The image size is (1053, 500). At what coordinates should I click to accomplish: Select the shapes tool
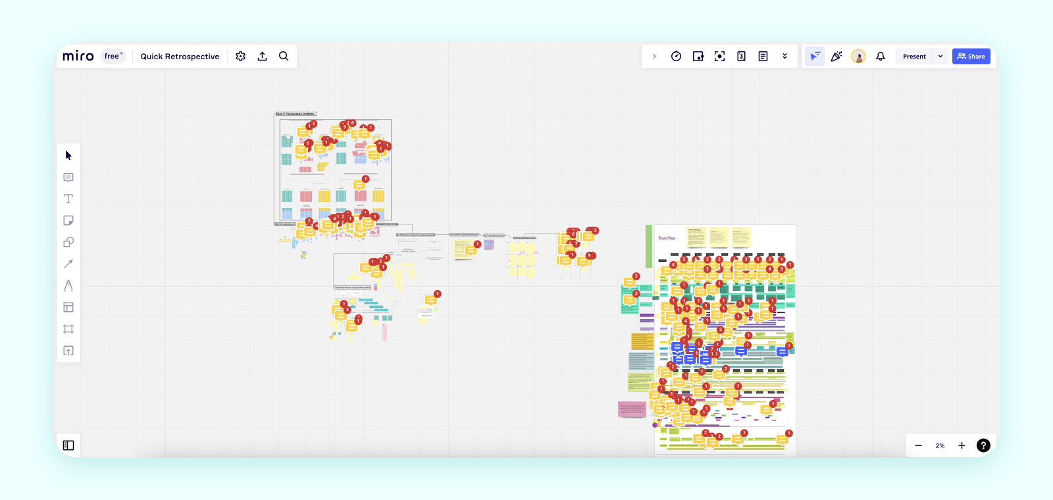(68, 242)
